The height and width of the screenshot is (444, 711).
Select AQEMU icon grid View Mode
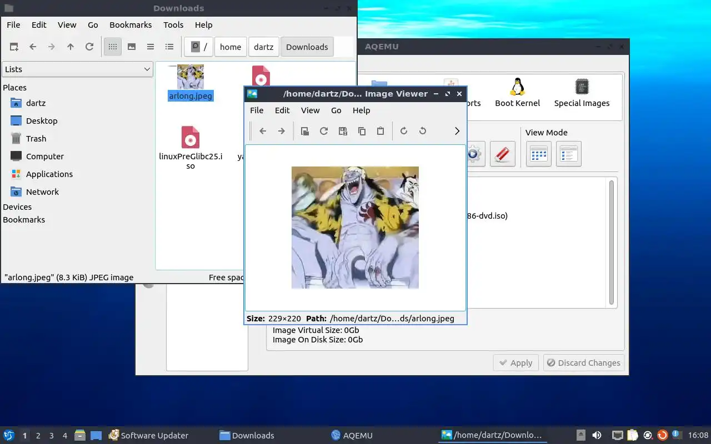click(539, 154)
